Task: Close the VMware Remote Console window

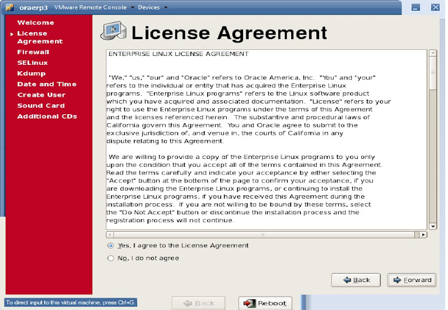Action: [435, 7]
